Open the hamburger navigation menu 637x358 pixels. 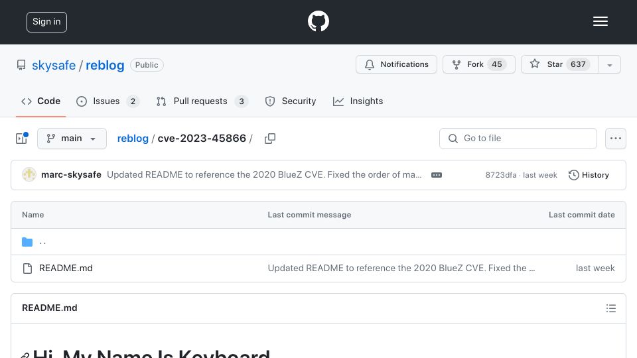[600, 21]
